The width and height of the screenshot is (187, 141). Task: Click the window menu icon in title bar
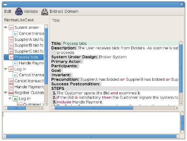click(x=5, y=5)
